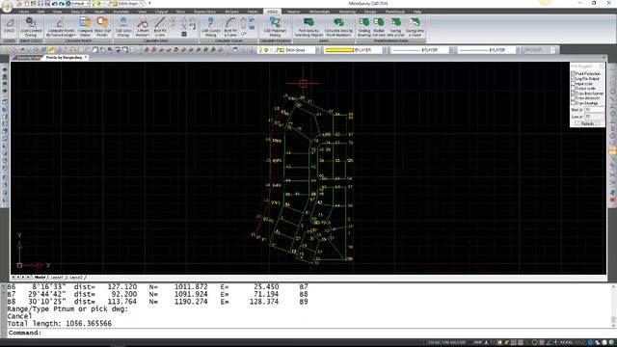Click the Refresh button

coord(587,123)
